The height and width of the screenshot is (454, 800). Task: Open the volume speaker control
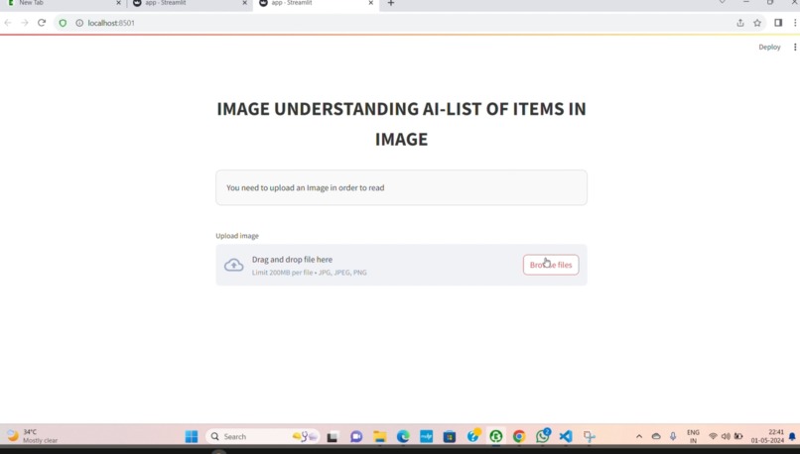pos(726,437)
